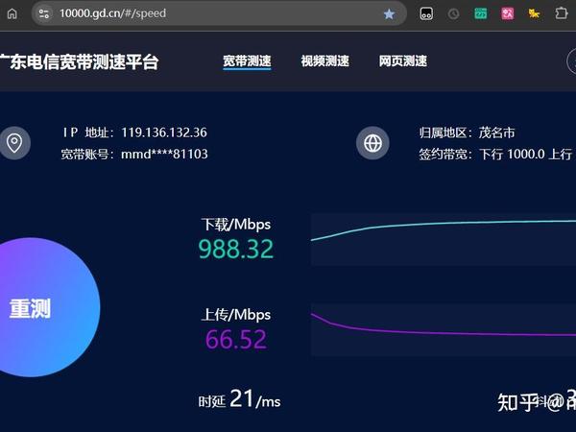Open the yellow cat extension icon
The image size is (576, 432).
pos(534,14)
